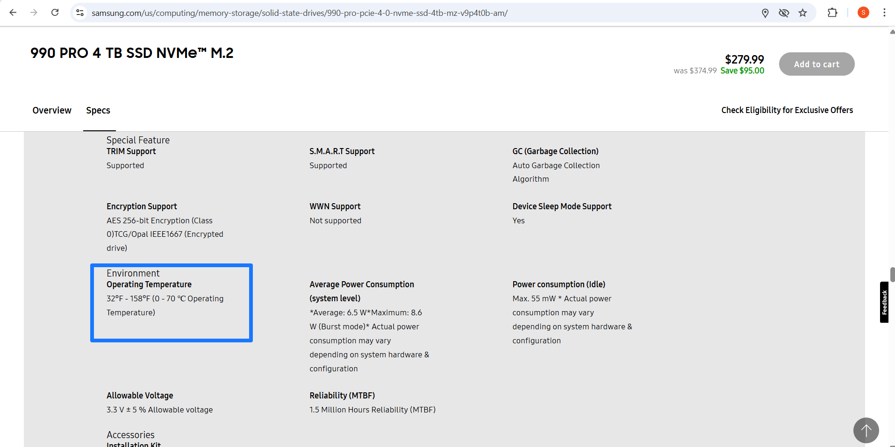
Task: Switch to the Overview tab
Action: pyautogui.click(x=52, y=110)
